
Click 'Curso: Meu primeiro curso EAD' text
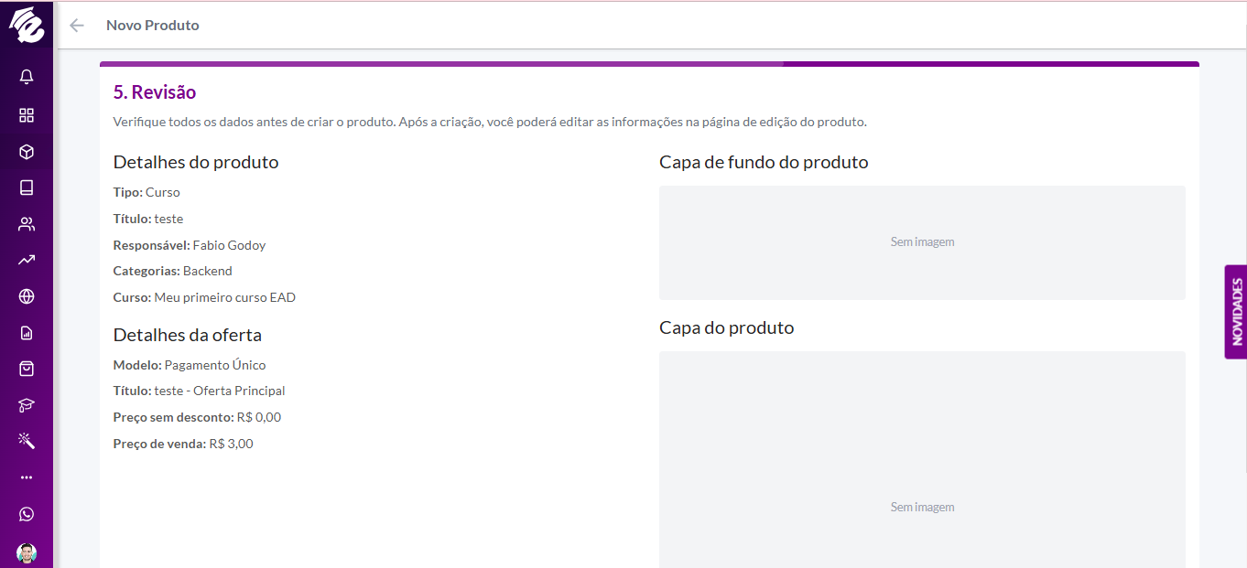[x=204, y=297]
